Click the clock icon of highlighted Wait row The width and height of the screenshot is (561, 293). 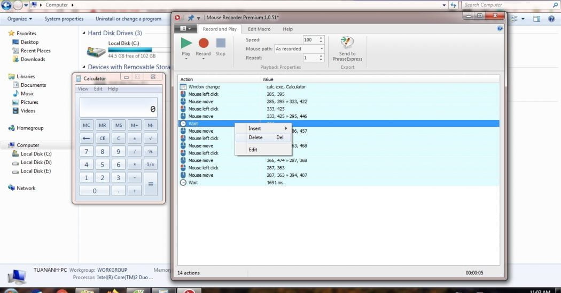183,124
